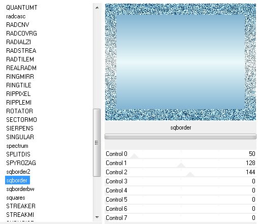Click the Control 3 slider row

coord(181,181)
